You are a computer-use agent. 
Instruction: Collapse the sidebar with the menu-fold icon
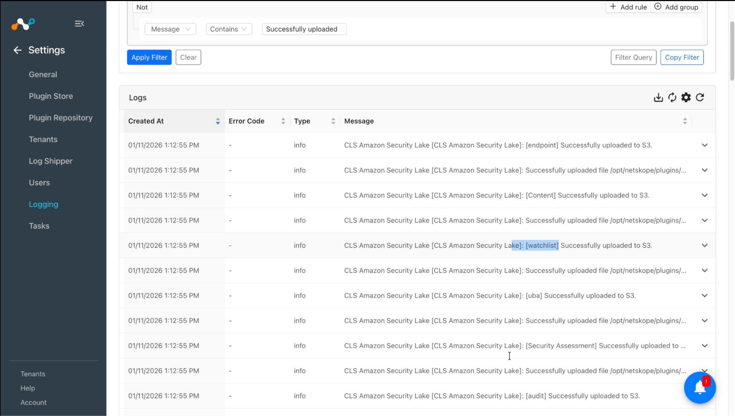point(79,24)
